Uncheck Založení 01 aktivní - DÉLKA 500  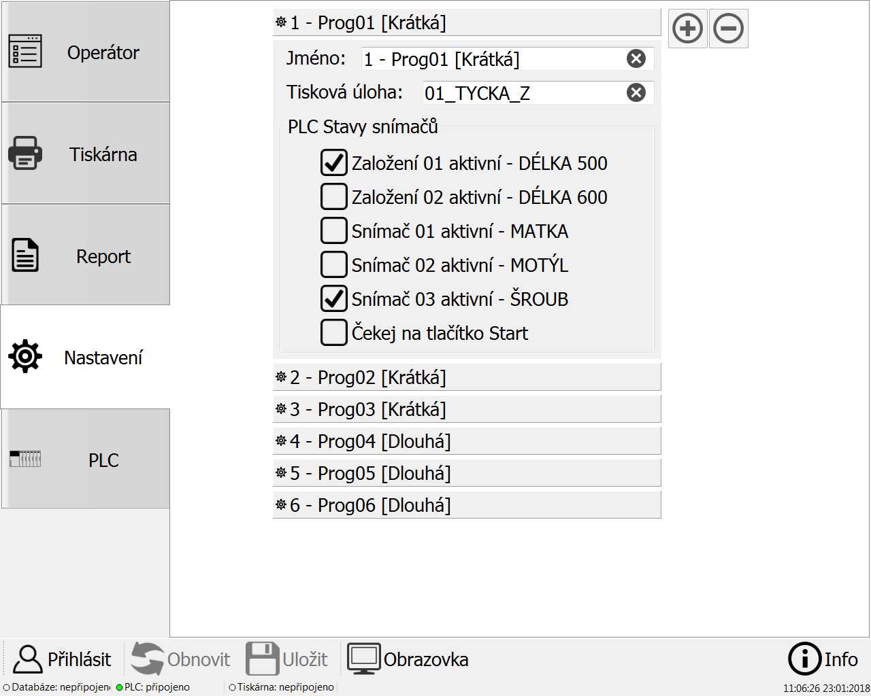point(334,163)
